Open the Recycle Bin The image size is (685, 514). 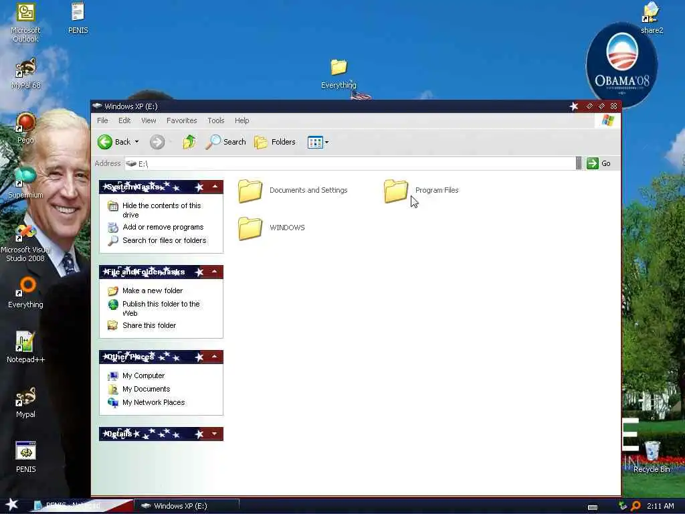tap(652, 457)
